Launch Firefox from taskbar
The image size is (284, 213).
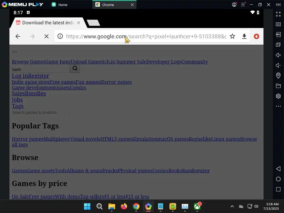124,206
